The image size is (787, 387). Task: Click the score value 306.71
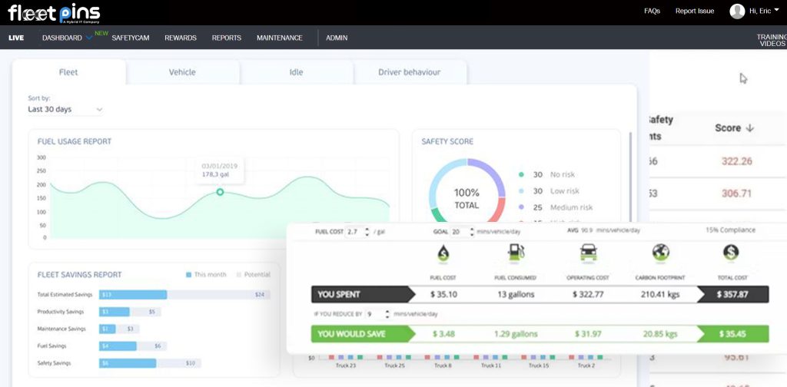click(737, 193)
